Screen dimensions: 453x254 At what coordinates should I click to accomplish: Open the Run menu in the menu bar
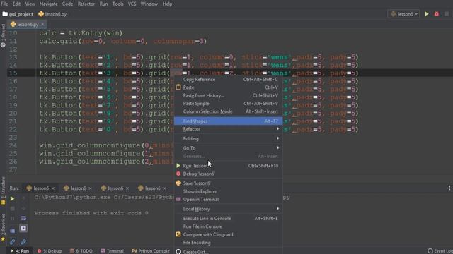(x=103, y=4)
